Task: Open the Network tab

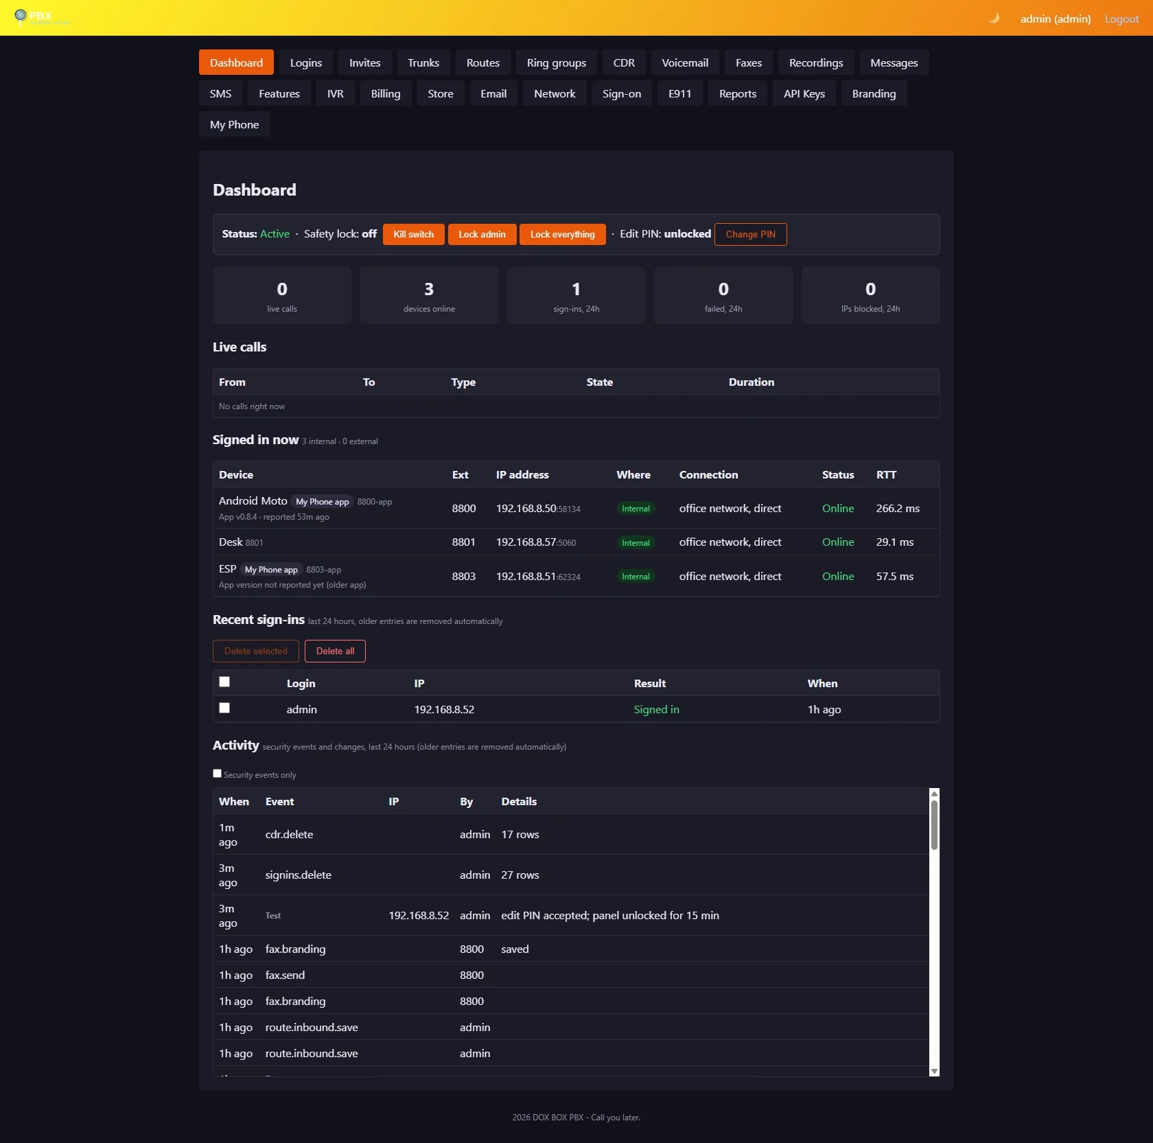Action: pos(555,93)
